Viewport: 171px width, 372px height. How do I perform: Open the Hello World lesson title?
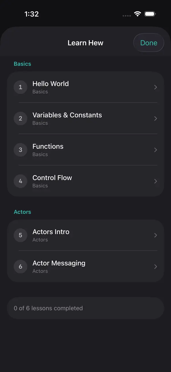[50, 84]
